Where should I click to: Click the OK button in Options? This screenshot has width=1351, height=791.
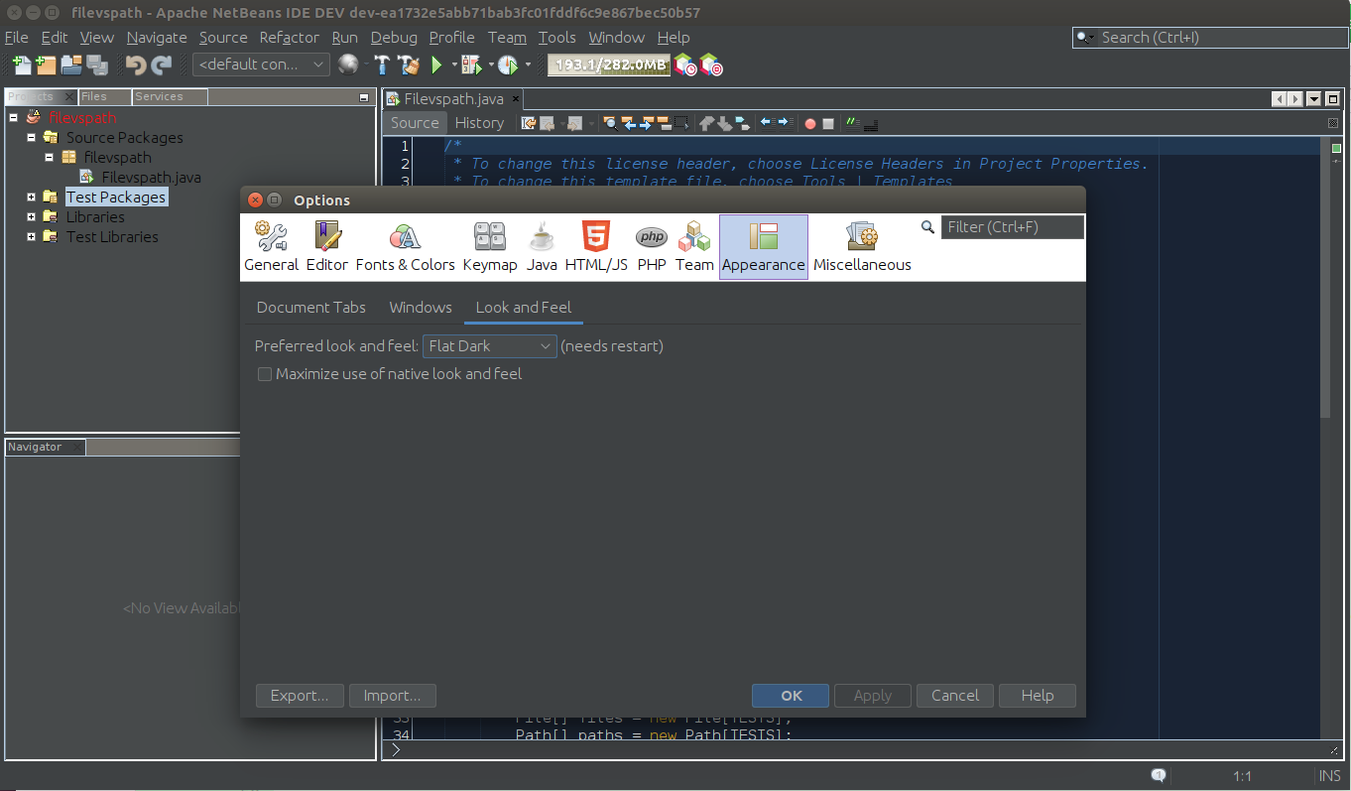click(x=791, y=696)
